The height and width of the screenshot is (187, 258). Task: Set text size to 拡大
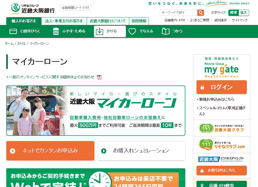click(x=243, y=13)
